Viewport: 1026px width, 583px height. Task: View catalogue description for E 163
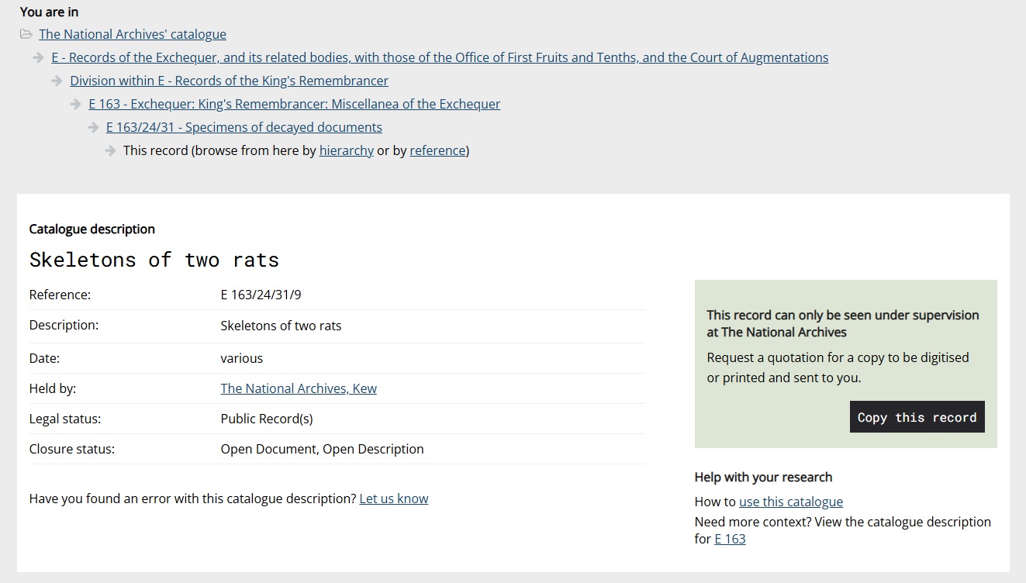point(730,539)
